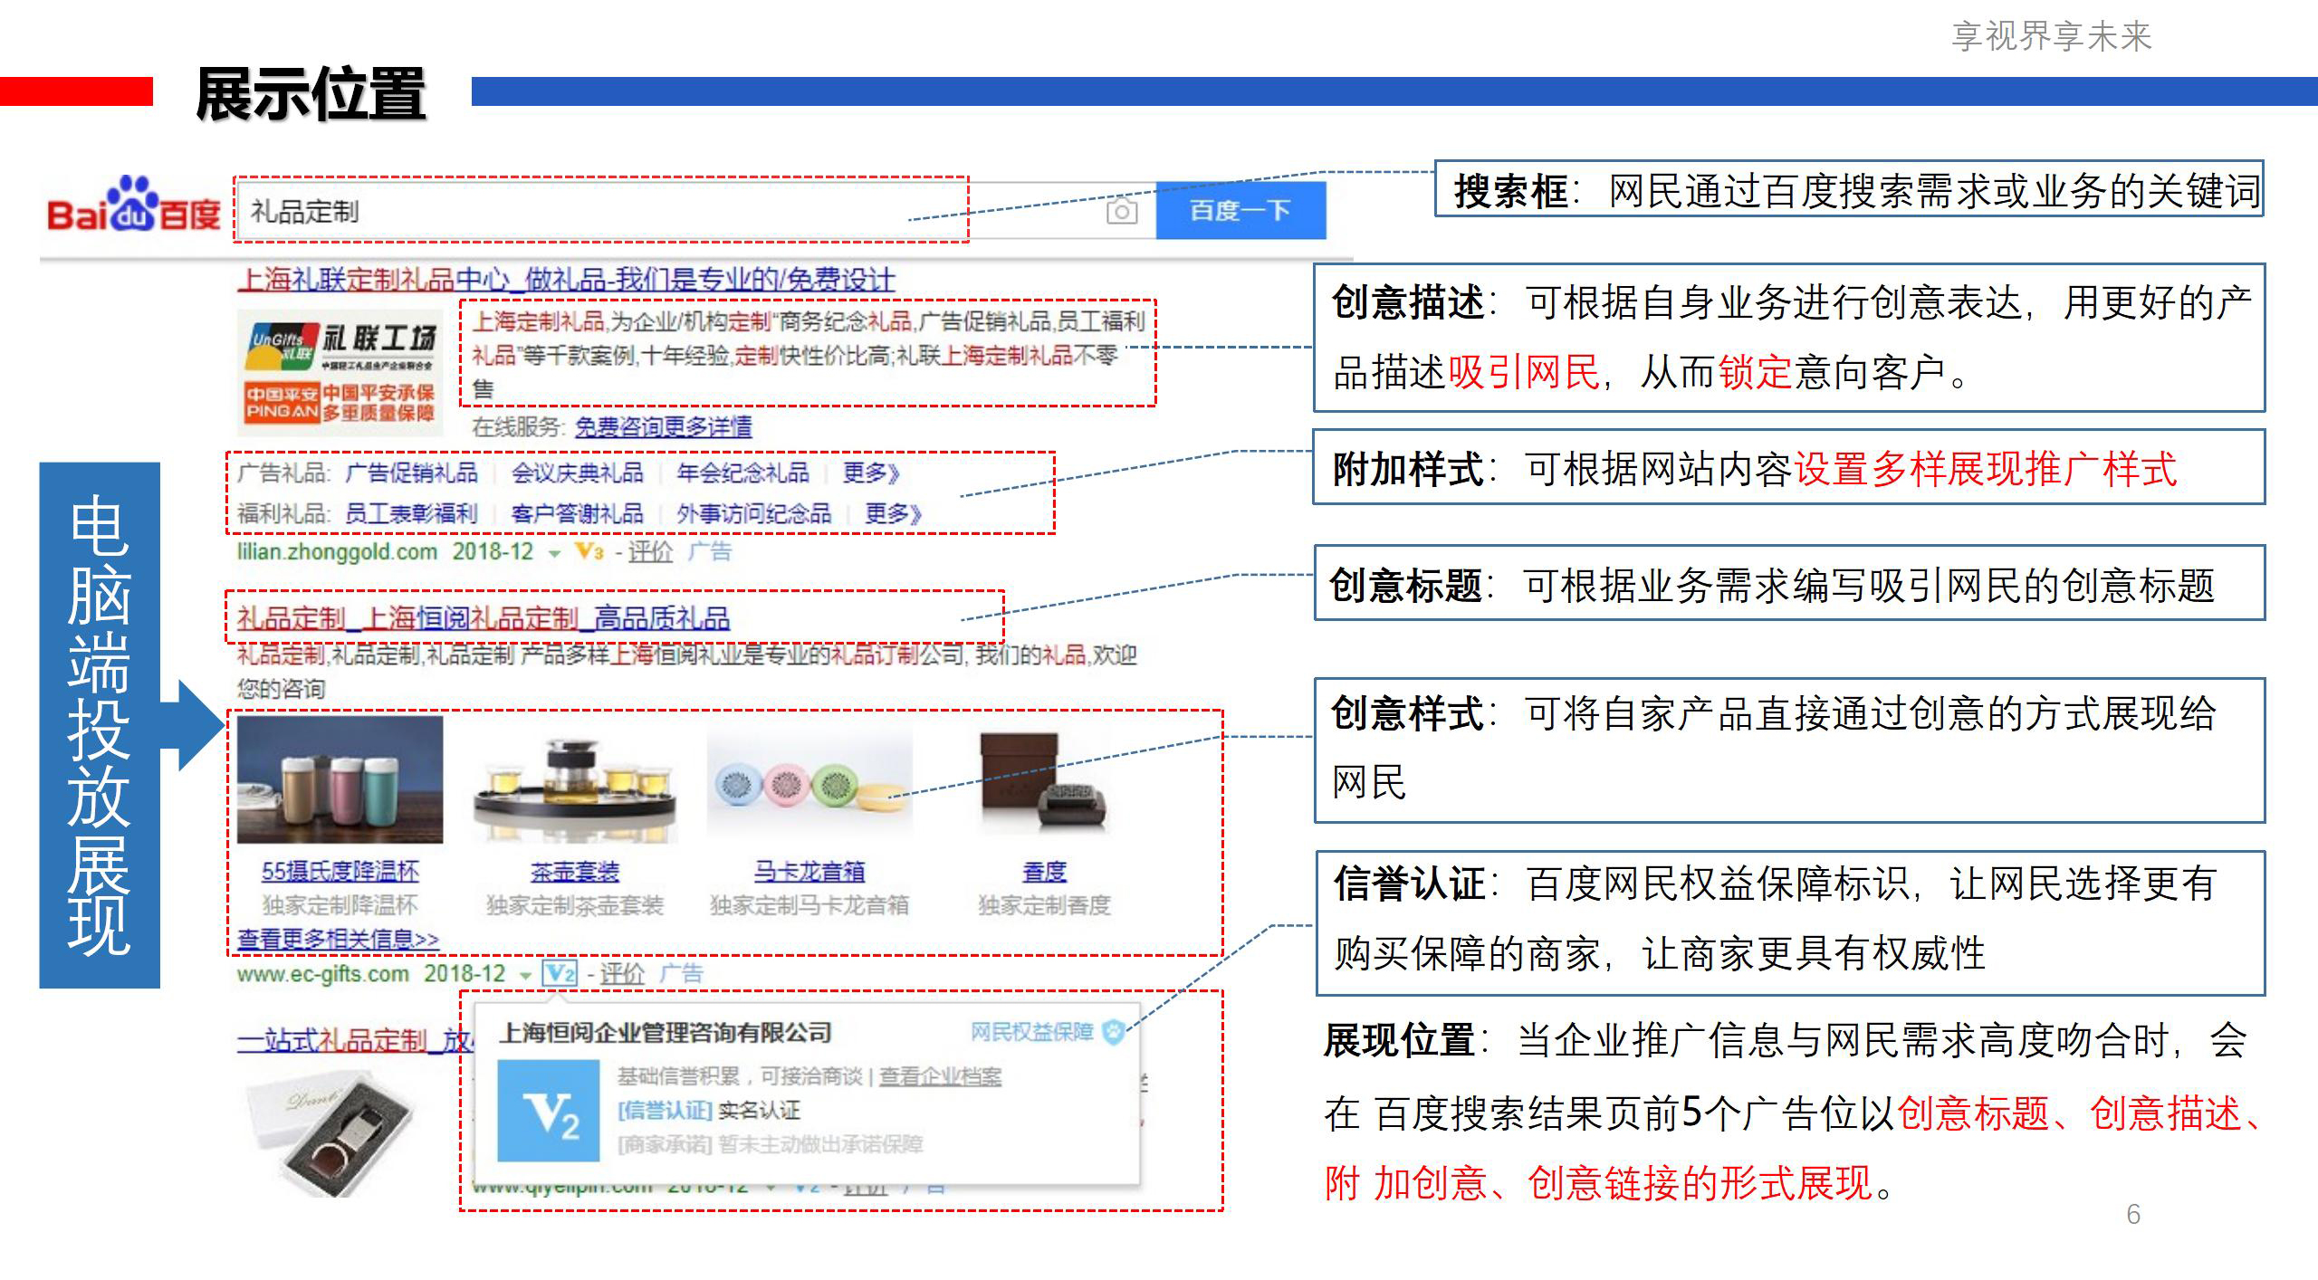
Task: Click the Baidu logo
Action: coord(133,205)
